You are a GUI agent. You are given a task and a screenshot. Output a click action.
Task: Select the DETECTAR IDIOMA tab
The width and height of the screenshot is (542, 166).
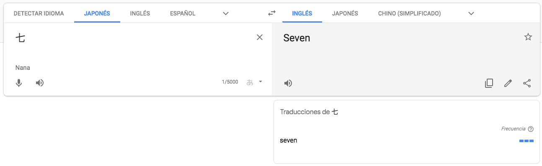coord(39,13)
